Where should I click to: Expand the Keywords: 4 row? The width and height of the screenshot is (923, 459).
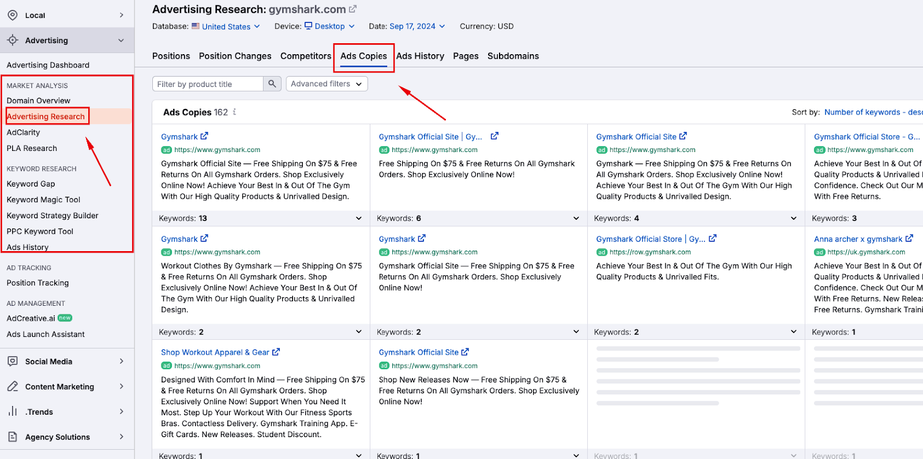tap(696, 218)
